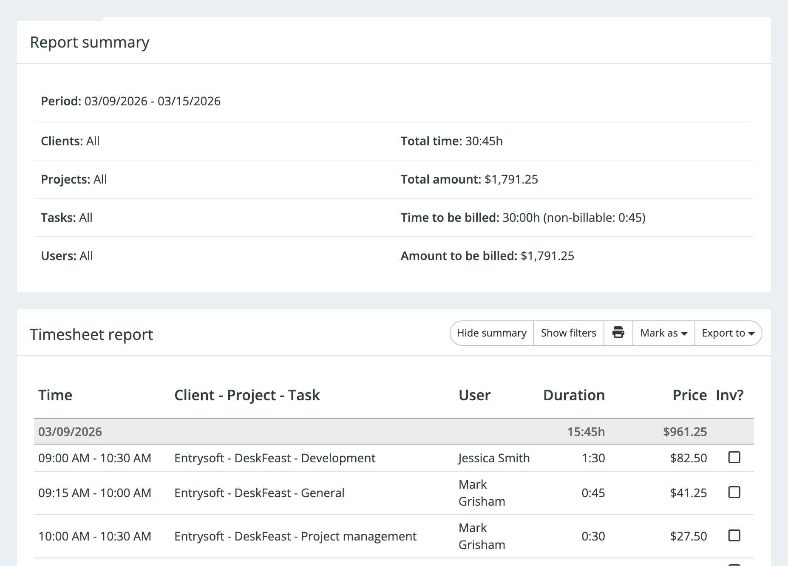Click the print report icon
The height and width of the screenshot is (566, 788).
(618, 333)
